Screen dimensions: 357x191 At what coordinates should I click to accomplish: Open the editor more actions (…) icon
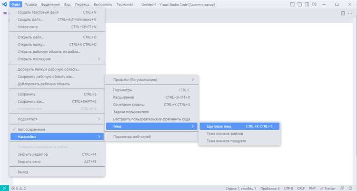pos(350,13)
